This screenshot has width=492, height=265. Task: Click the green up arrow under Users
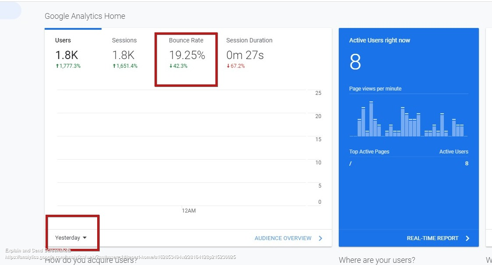(x=57, y=66)
